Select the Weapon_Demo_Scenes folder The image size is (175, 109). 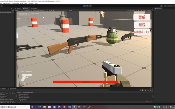7,99
